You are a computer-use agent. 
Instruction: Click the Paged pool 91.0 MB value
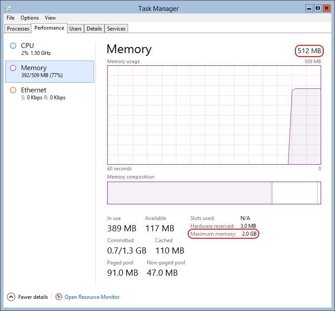click(123, 273)
